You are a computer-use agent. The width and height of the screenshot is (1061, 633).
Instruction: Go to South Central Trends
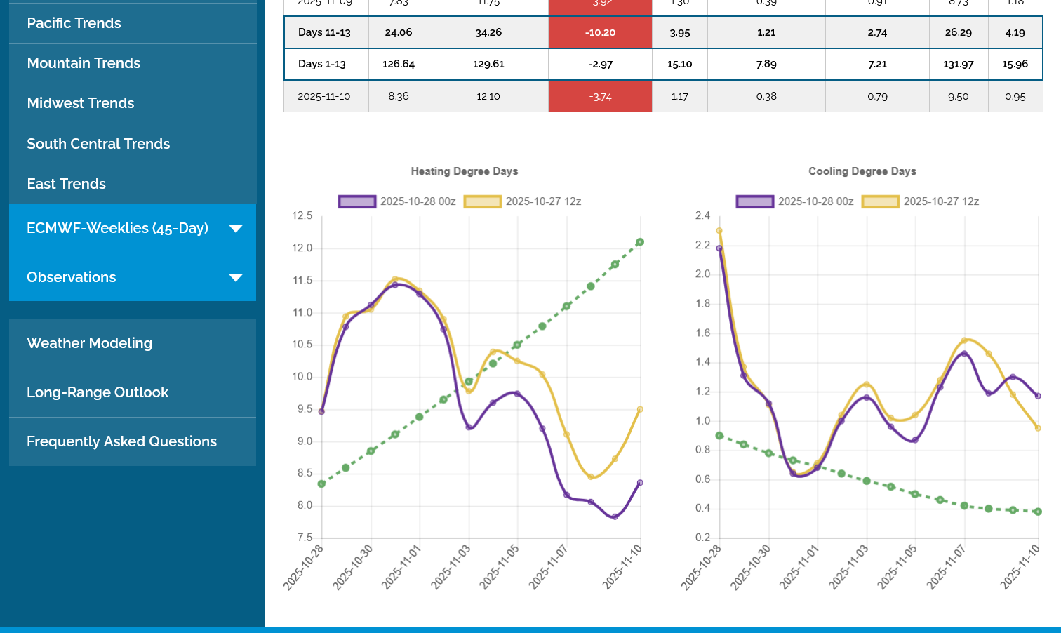point(98,144)
